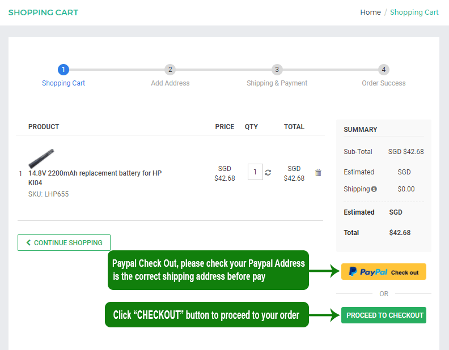Select the Shipping & Payment step label
This screenshot has width=449, height=350.
(277, 83)
